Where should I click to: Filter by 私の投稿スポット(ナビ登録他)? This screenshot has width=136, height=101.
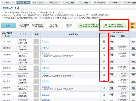click(x=38, y=26)
